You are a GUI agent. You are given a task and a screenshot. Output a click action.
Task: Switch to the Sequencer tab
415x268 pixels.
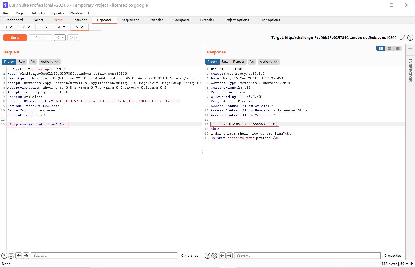pos(130,20)
